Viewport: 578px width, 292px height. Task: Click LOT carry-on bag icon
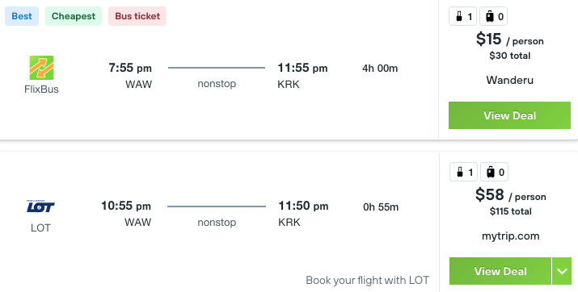[x=463, y=172]
